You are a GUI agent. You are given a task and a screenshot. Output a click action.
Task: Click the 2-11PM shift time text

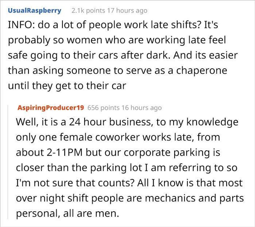(x=62, y=153)
